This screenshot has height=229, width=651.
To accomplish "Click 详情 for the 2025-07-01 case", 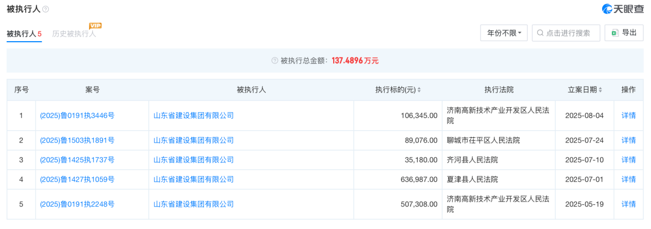I will 628,180.
